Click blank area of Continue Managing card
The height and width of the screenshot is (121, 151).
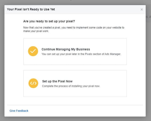(75, 60)
